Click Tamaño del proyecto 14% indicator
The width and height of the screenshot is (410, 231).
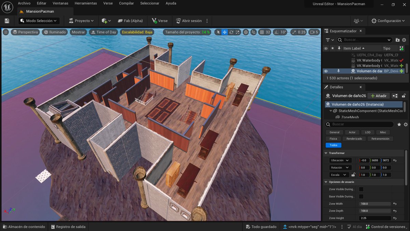(x=187, y=32)
